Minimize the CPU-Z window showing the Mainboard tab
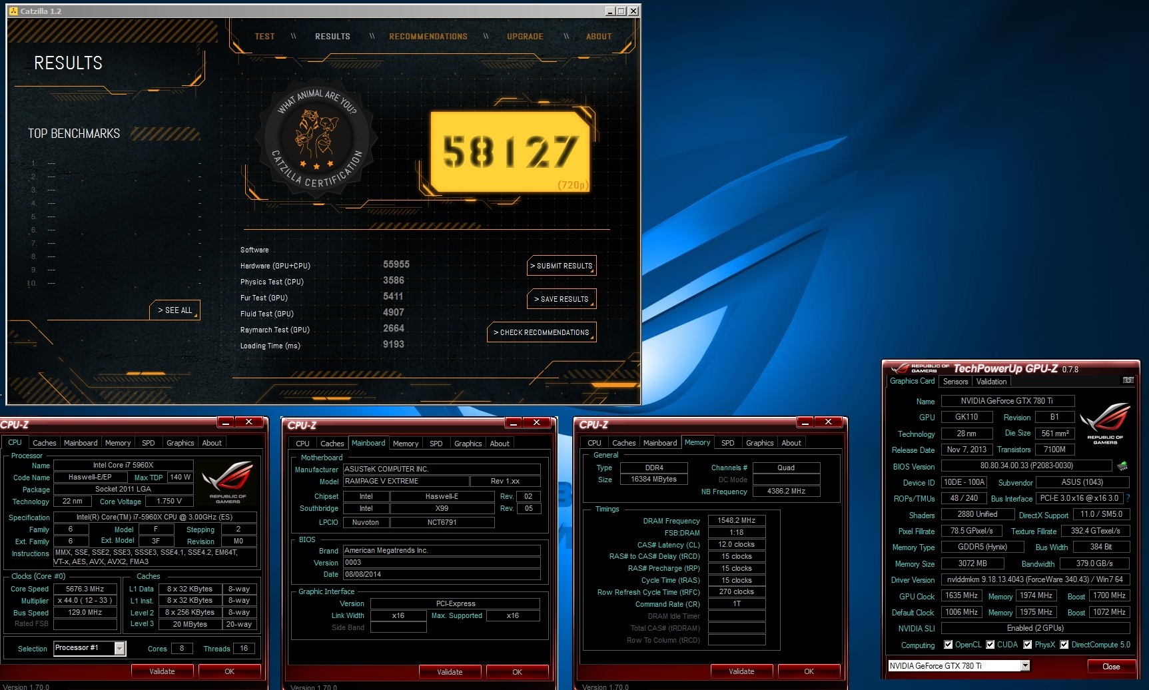 point(513,422)
